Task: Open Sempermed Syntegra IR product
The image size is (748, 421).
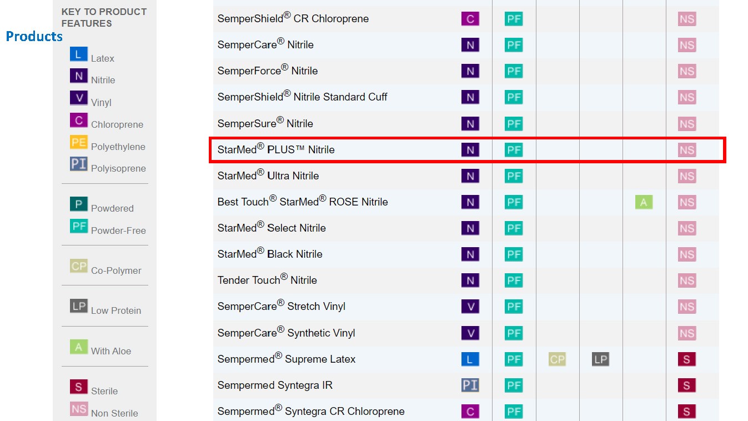Action: (x=275, y=385)
